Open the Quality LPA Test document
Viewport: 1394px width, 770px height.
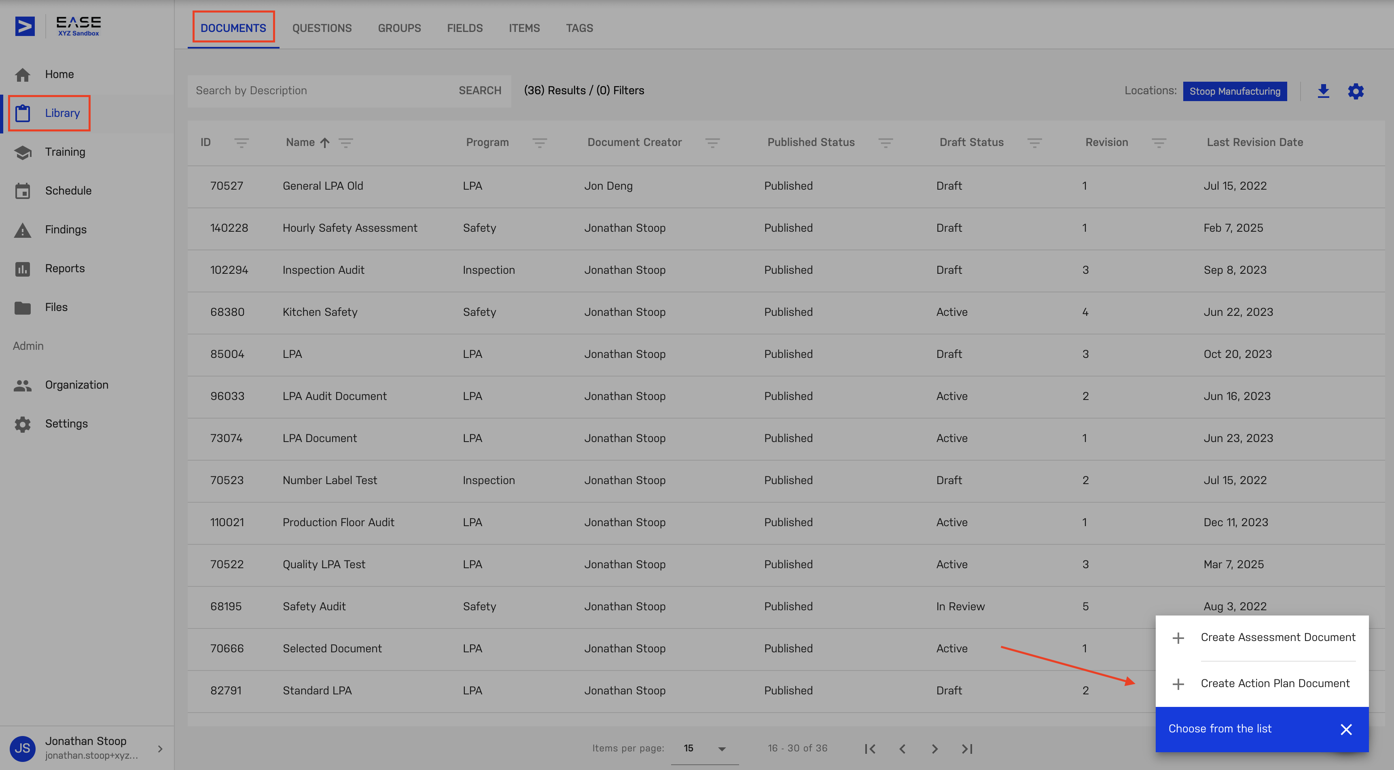tap(324, 565)
